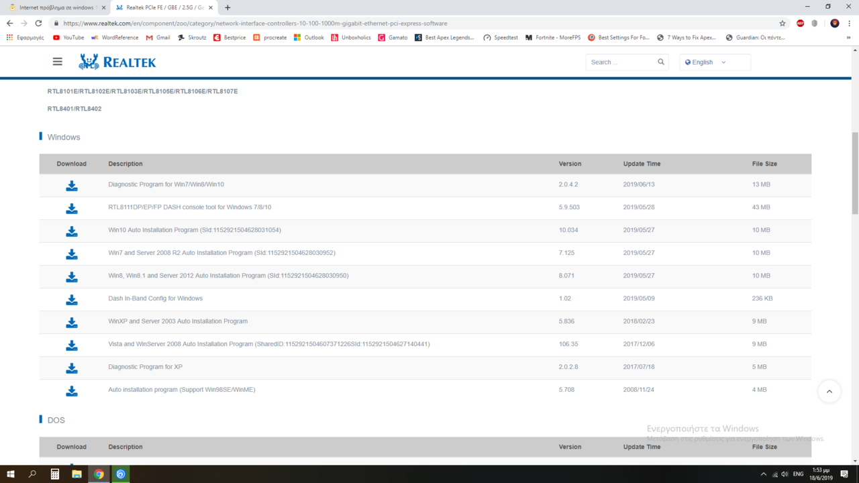Open the Εφαρμογές apps shortcut
859x483 pixels.
(25, 38)
